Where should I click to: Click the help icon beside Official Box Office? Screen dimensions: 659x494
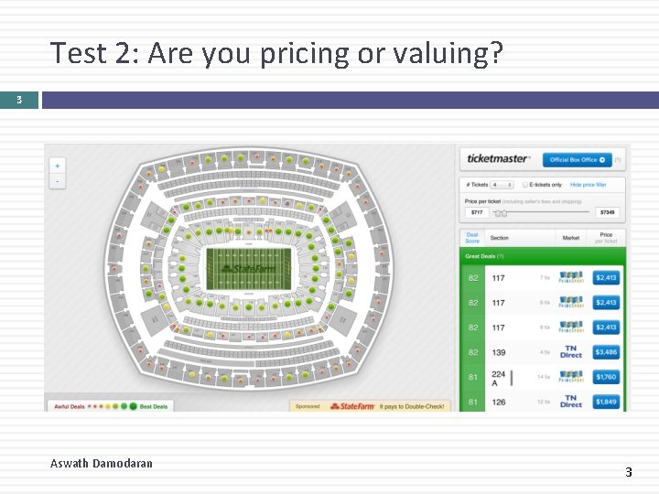tap(618, 160)
